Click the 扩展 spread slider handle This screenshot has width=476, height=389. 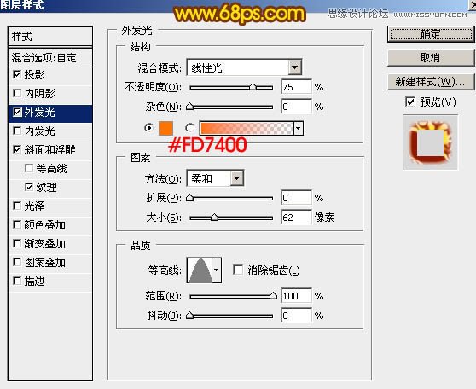(x=189, y=198)
